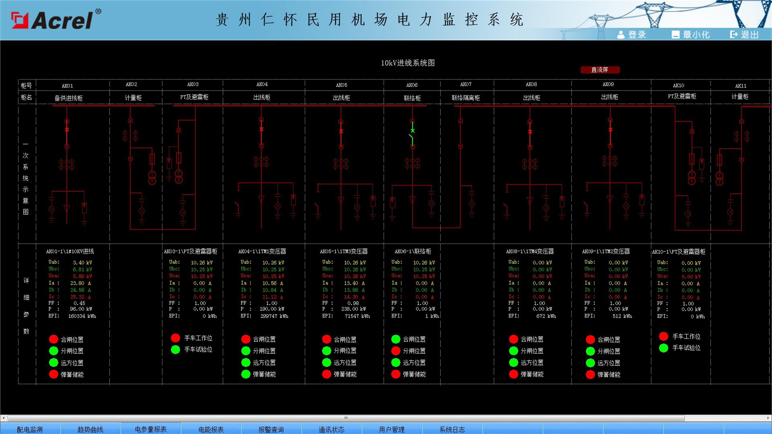Image resolution: width=772 pixels, height=434 pixels.
Task: Click AK01 合闸位置 red indicator
Action: pyautogui.click(x=53, y=340)
